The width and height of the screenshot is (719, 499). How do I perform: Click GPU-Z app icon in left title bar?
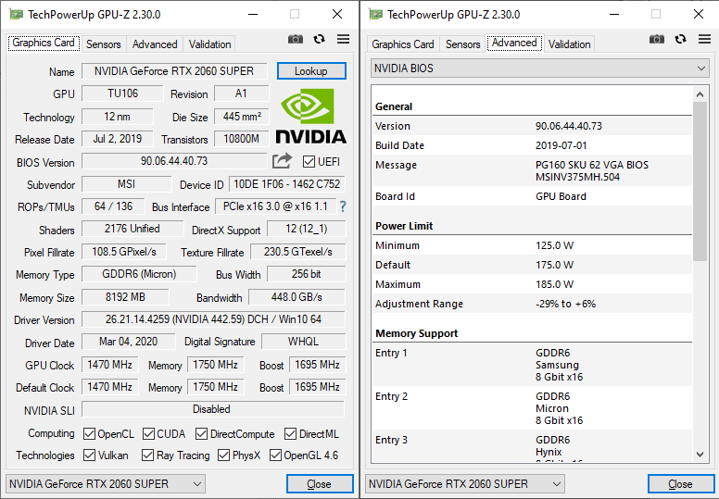(16, 14)
